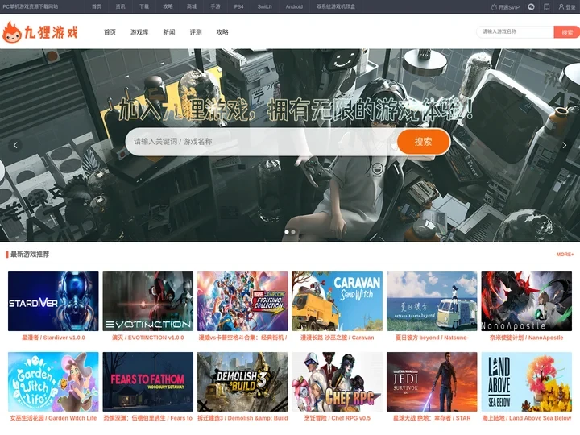
Task: Select 首页 in the main navigation
Action: [110, 32]
